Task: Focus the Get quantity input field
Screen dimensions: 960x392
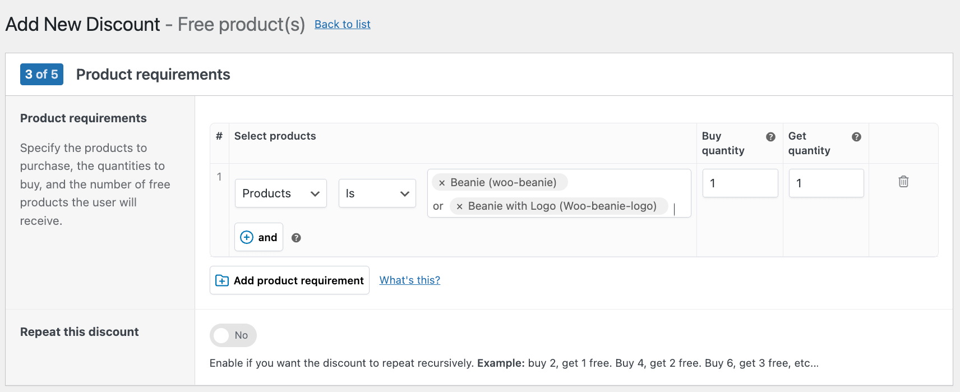Action: 826,183
